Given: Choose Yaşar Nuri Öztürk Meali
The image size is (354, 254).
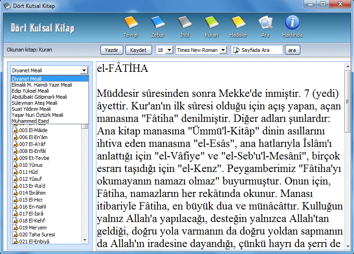Looking at the screenshot, I should point(50,115).
